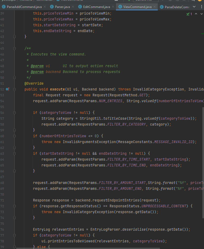Click MESSAGE_INVALID_ID constant
The image size is (204, 249).
[x=173, y=142]
